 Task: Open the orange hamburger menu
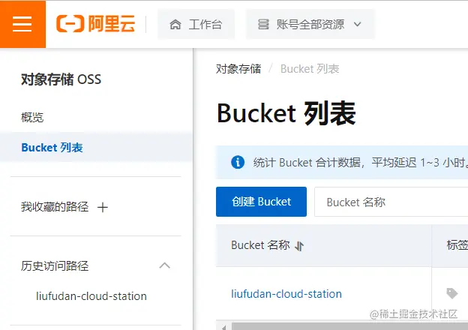coord(22,24)
